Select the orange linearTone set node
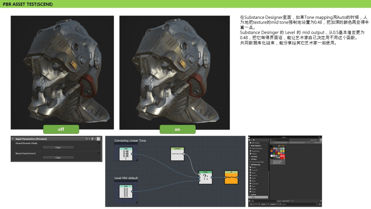This screenshot has height=209, width=371. (231, 177)
